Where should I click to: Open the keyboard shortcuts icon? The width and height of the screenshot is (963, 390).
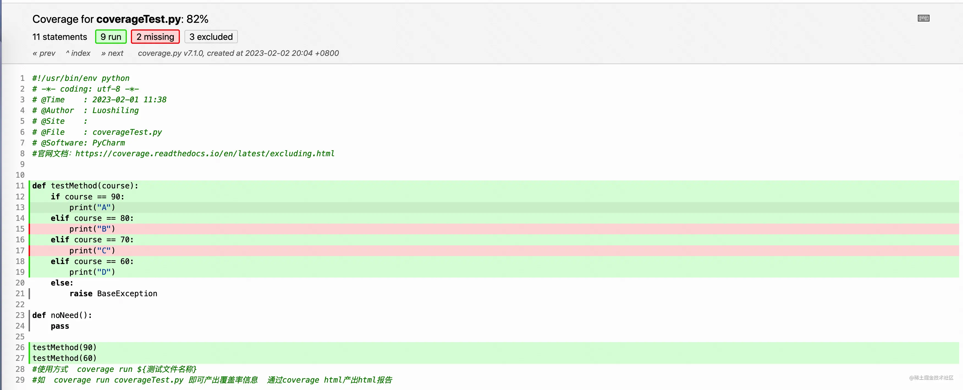tap(923, 18)
